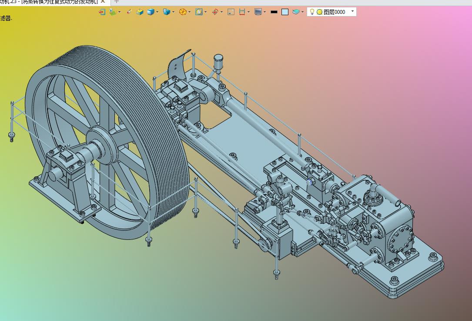This screenshot has width=472, height=321.
Task: Open dropdown arrow beside sketch plane icon
Action: (x=120, y=12)
